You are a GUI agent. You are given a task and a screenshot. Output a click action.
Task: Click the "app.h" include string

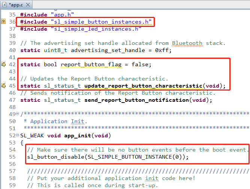(x=61, y=15)
